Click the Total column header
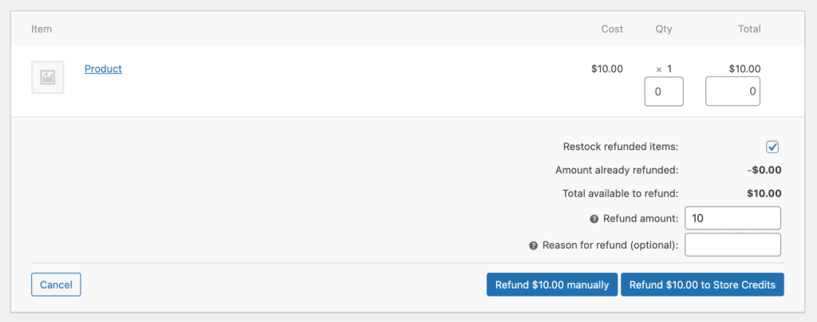The height and width of the screenshot is (322, 817). point(748,29)
